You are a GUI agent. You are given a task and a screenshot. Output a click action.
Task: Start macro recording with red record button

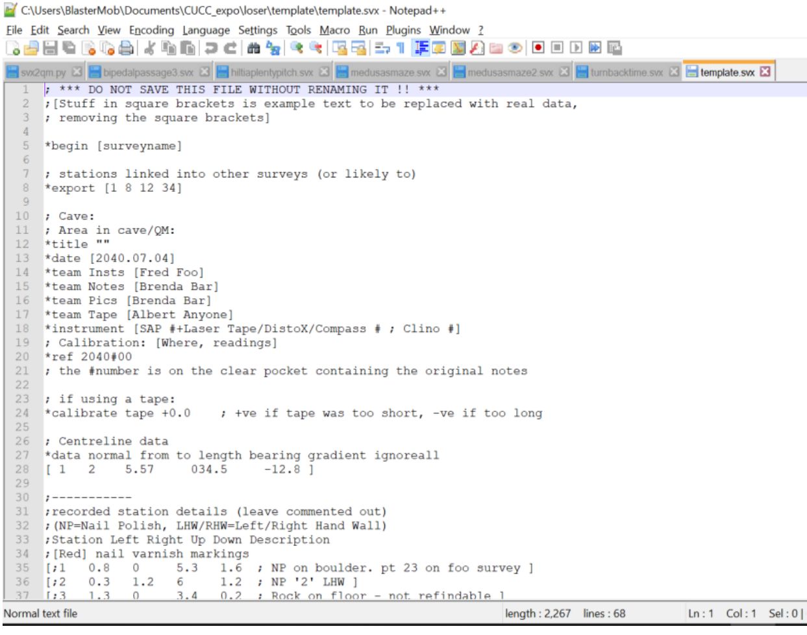[538, 48]
